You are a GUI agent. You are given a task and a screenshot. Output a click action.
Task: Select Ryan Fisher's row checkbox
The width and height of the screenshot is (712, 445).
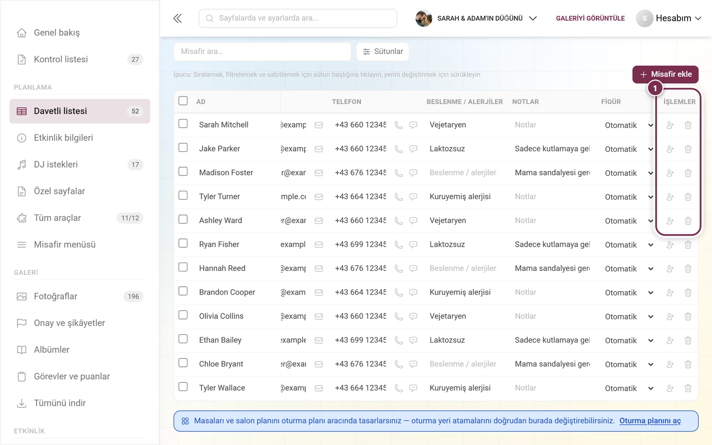[183, 243]
